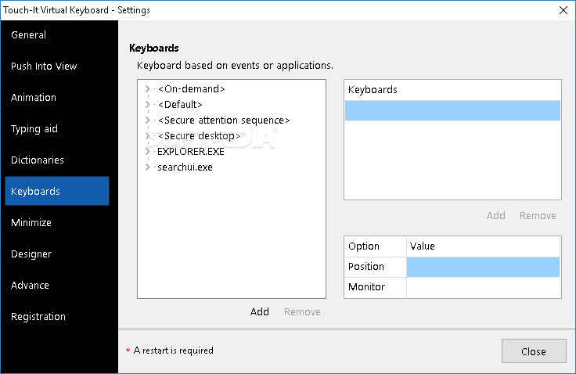Image resolution: width=576 pixels, height=374 pixels.
Task: Switch to Dictionaries settings
Action: [57, 160]
